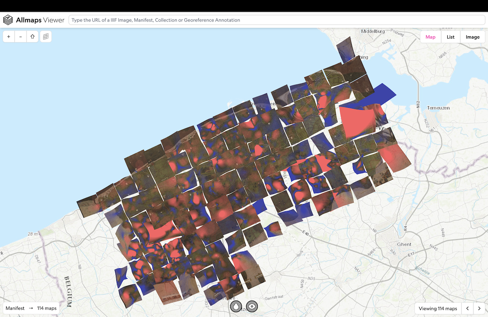Switch to the Map view tab

[x=430, y=37]
